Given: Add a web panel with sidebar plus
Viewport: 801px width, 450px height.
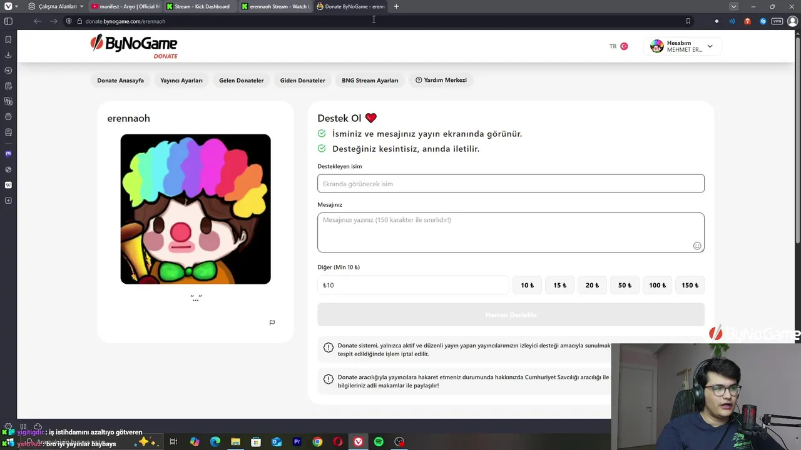Looking at the screenshot, I should pyautogui.click(x=8, y=201).
